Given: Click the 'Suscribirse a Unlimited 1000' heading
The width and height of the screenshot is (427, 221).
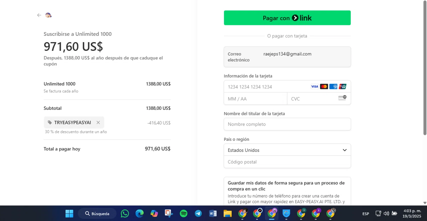Looking at the screenshot, I should tap(77, 34).
